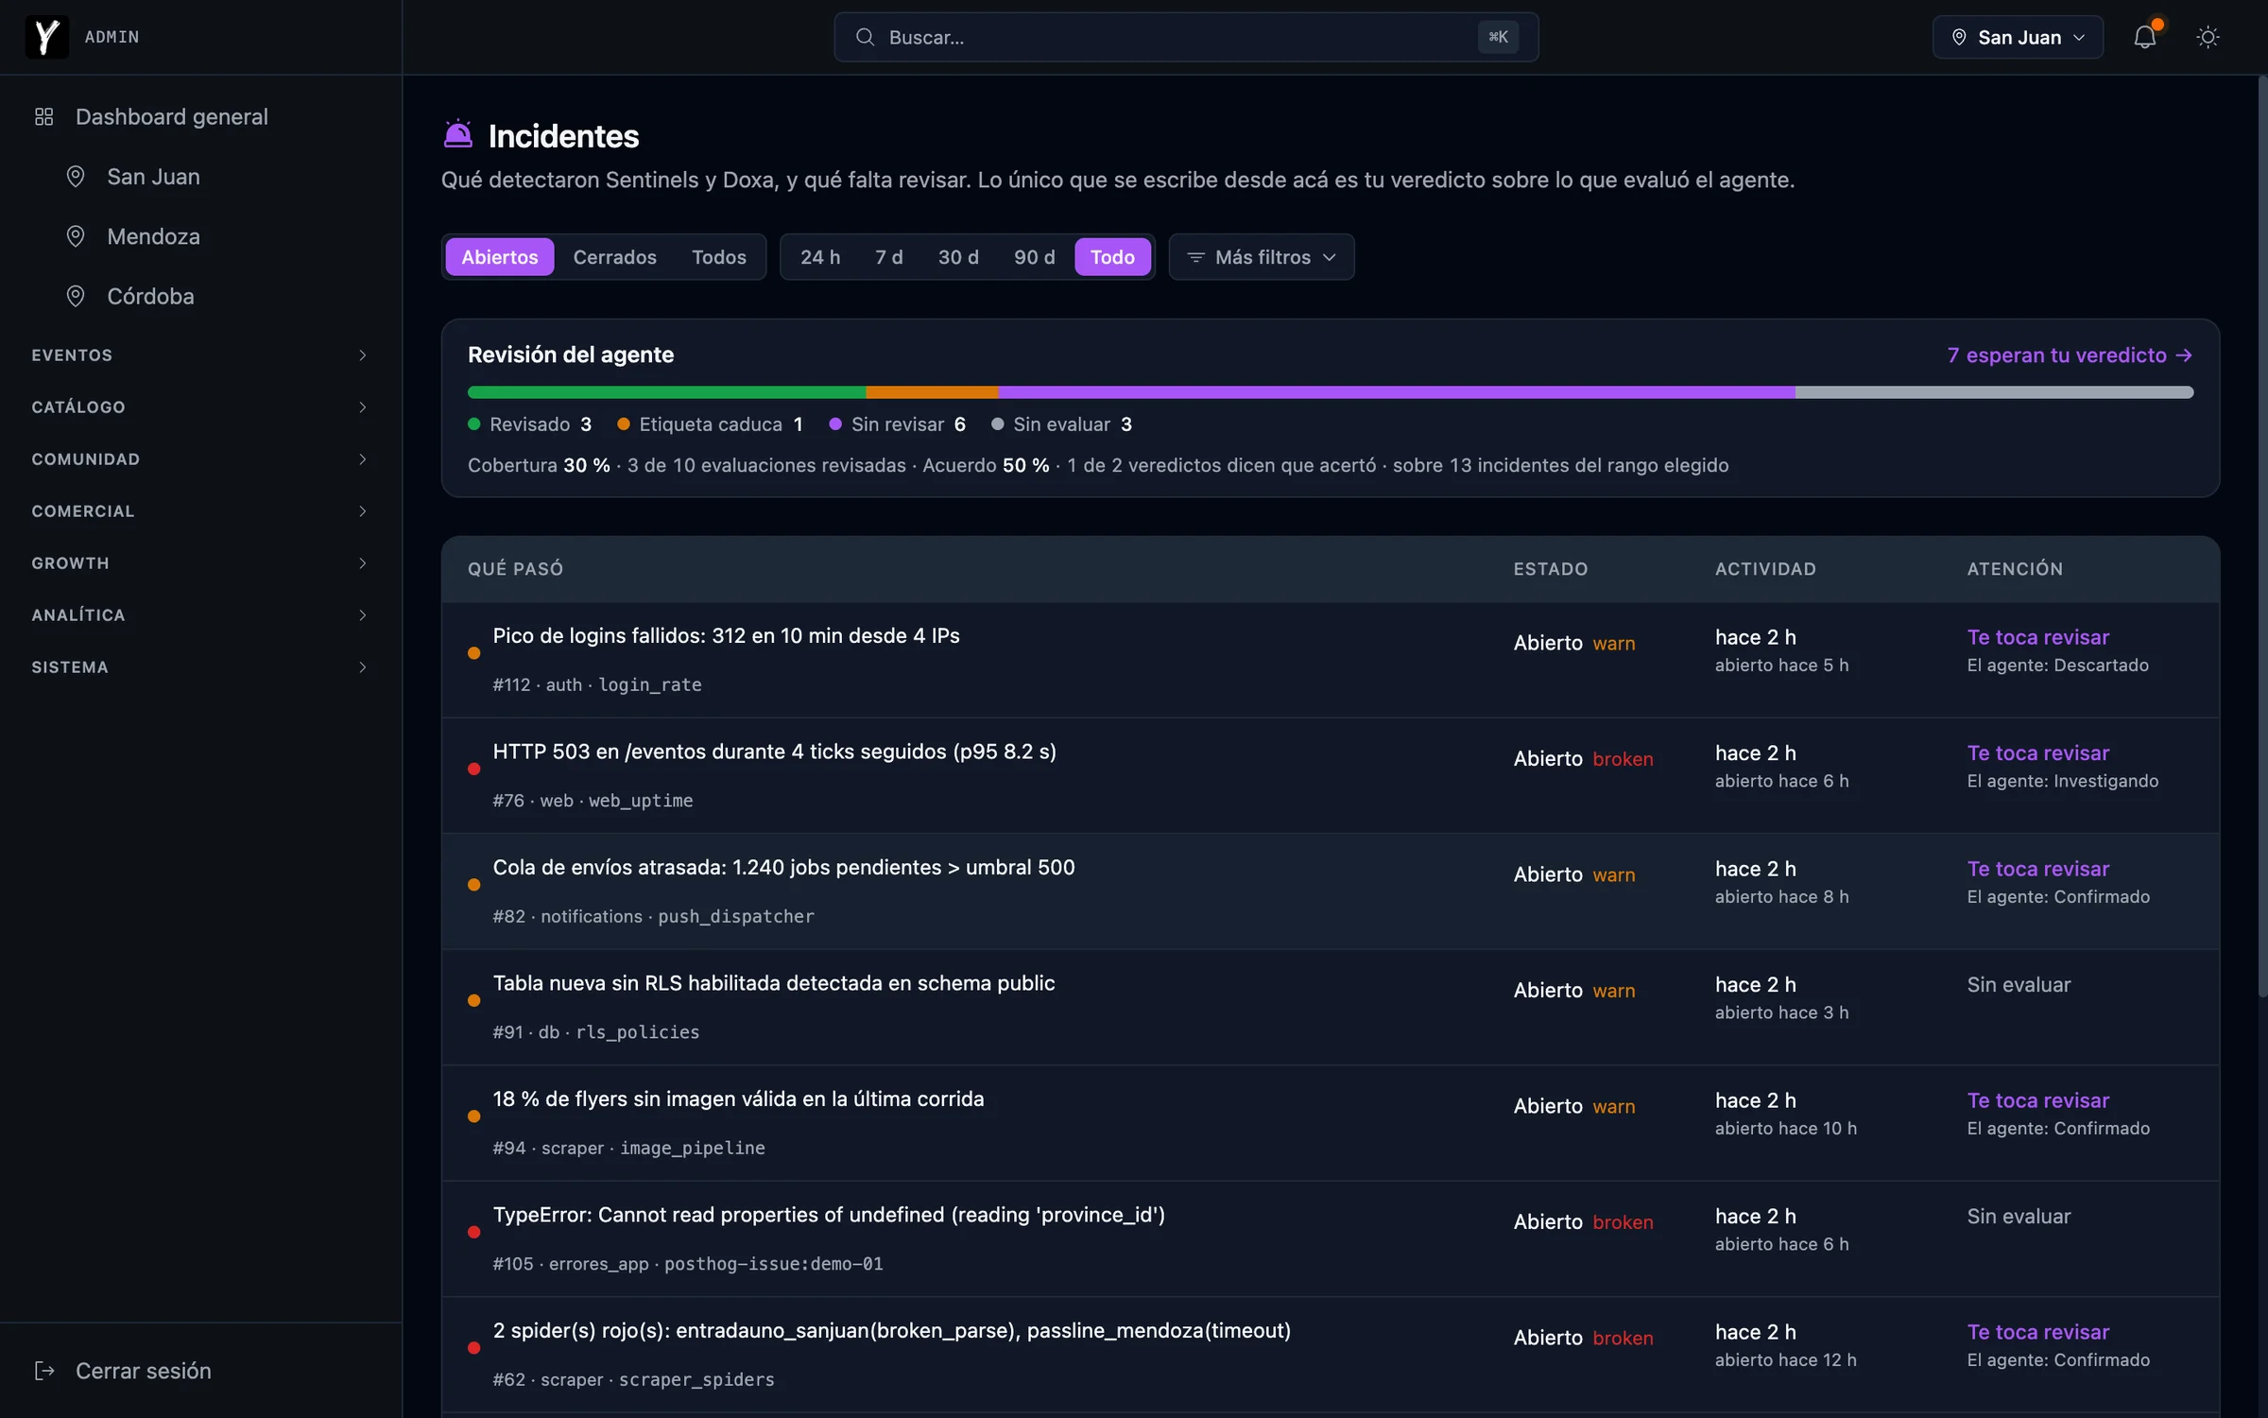
Task: Open the notifications bell
Action: (2145, 37)
